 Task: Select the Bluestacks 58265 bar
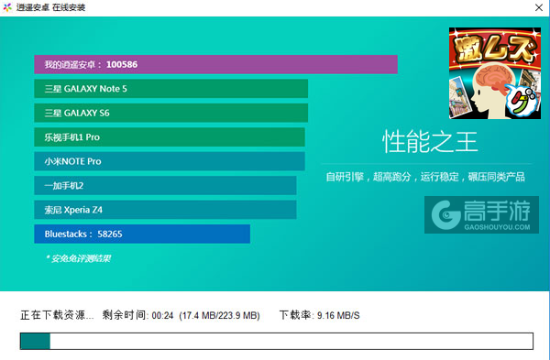point(142,234)
